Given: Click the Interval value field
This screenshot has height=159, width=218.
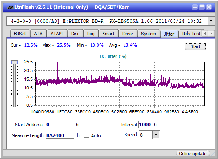Looking at the screenshot, I should [x=146, y=125].
